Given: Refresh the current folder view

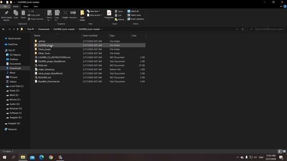Looking at the screenshot, I should click(x=243, y=29).
